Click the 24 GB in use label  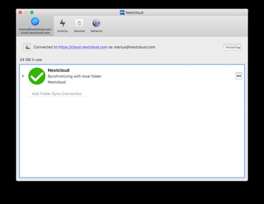tap(31, 60)
